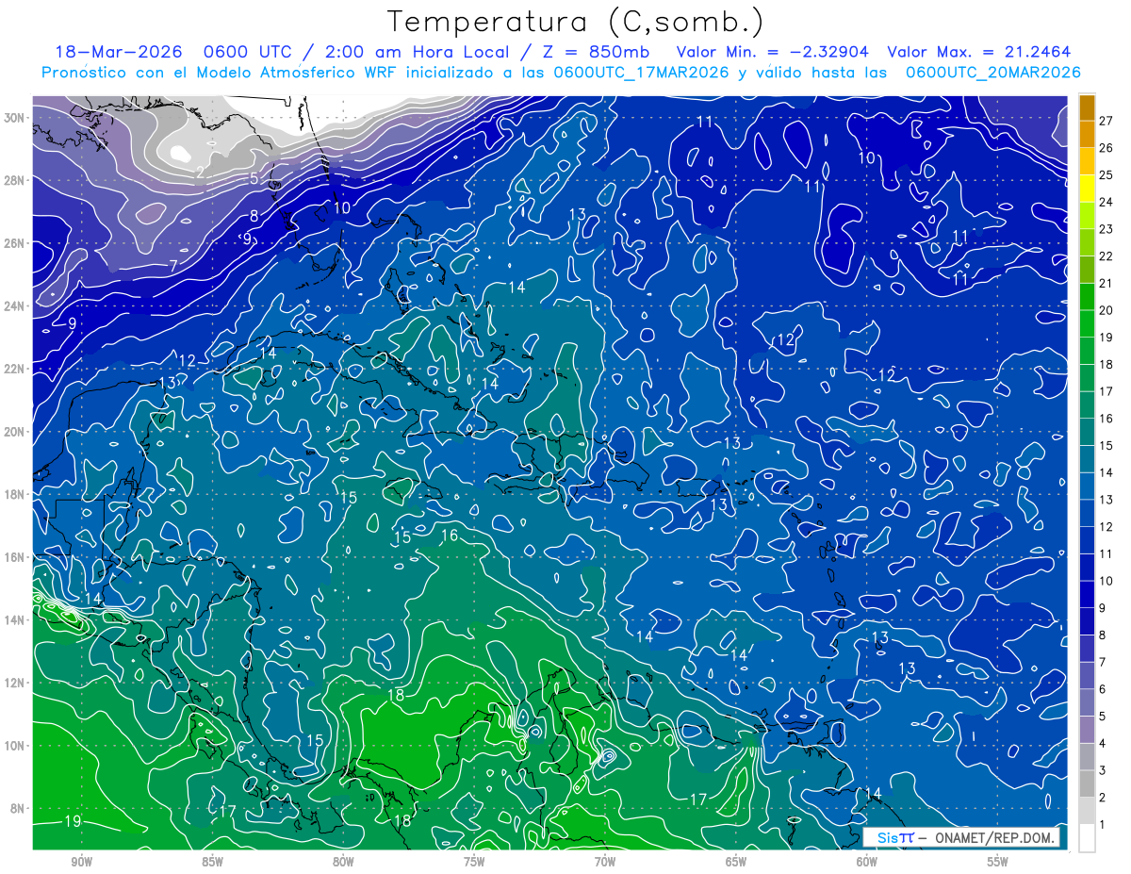Click the color scale label 27
The width and height of the screenshot is (1131, 874).
coord(1106,121)
